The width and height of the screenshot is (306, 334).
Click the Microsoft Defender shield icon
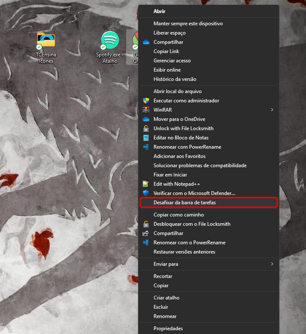click(x=146, y=193)
